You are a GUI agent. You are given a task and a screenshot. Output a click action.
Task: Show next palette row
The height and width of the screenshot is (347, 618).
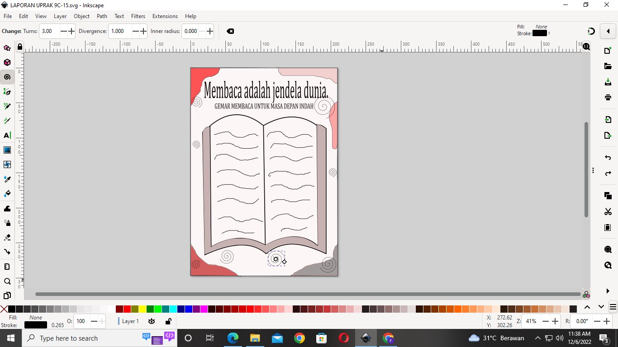[601, 307]
